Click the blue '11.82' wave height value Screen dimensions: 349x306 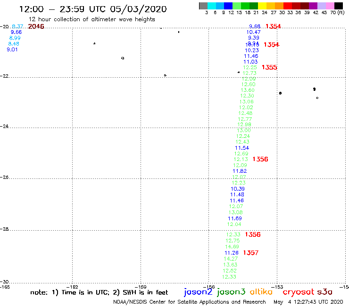coord(240,171)
